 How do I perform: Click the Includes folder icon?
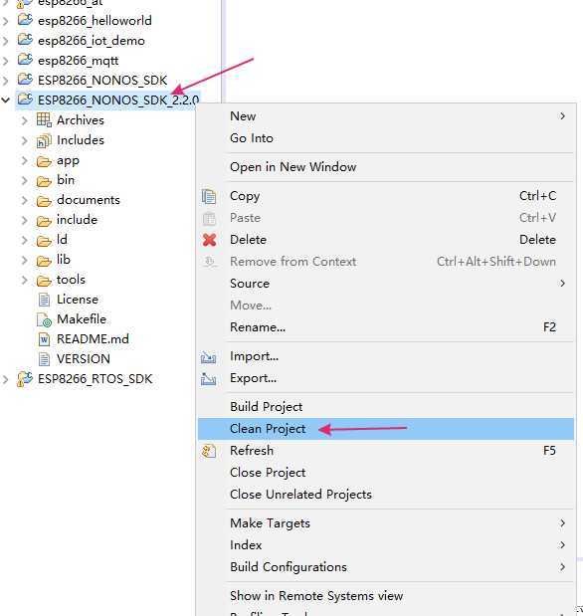[44, 140]
